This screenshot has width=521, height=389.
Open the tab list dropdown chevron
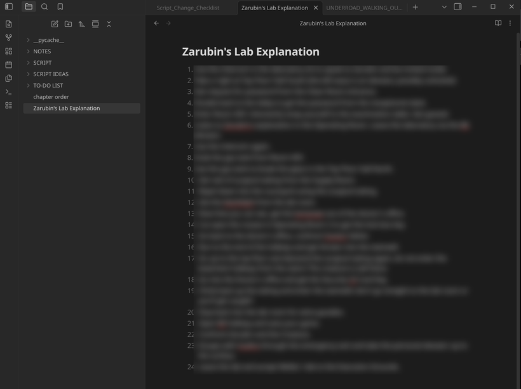coord(444,7)
